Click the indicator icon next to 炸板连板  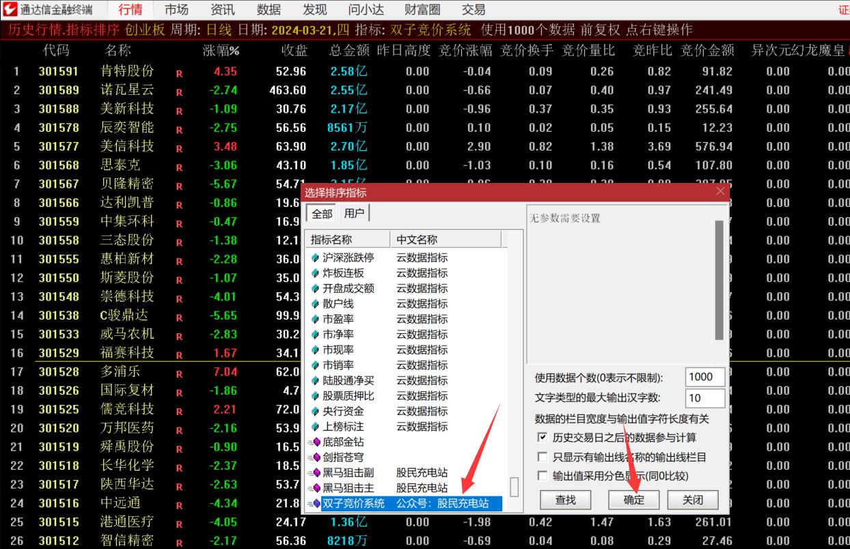pyautogui.click(x=314, y=272)
